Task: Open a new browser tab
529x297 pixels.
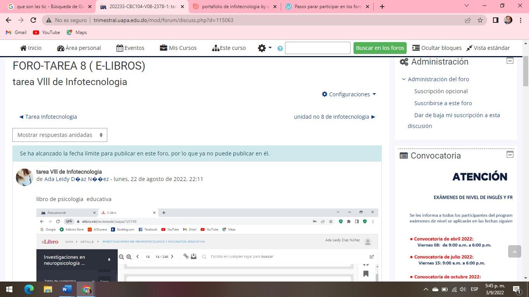Action: (x=382, y=6)
